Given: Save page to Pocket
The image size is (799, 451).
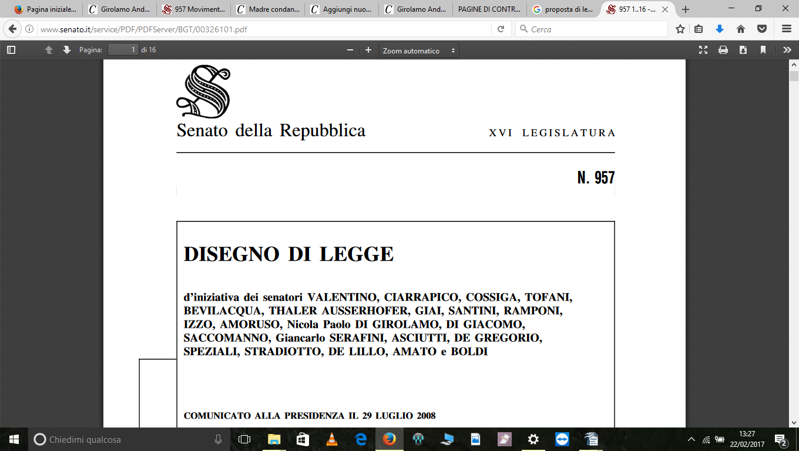Looking at the screenshot, I should coord(762,29).
